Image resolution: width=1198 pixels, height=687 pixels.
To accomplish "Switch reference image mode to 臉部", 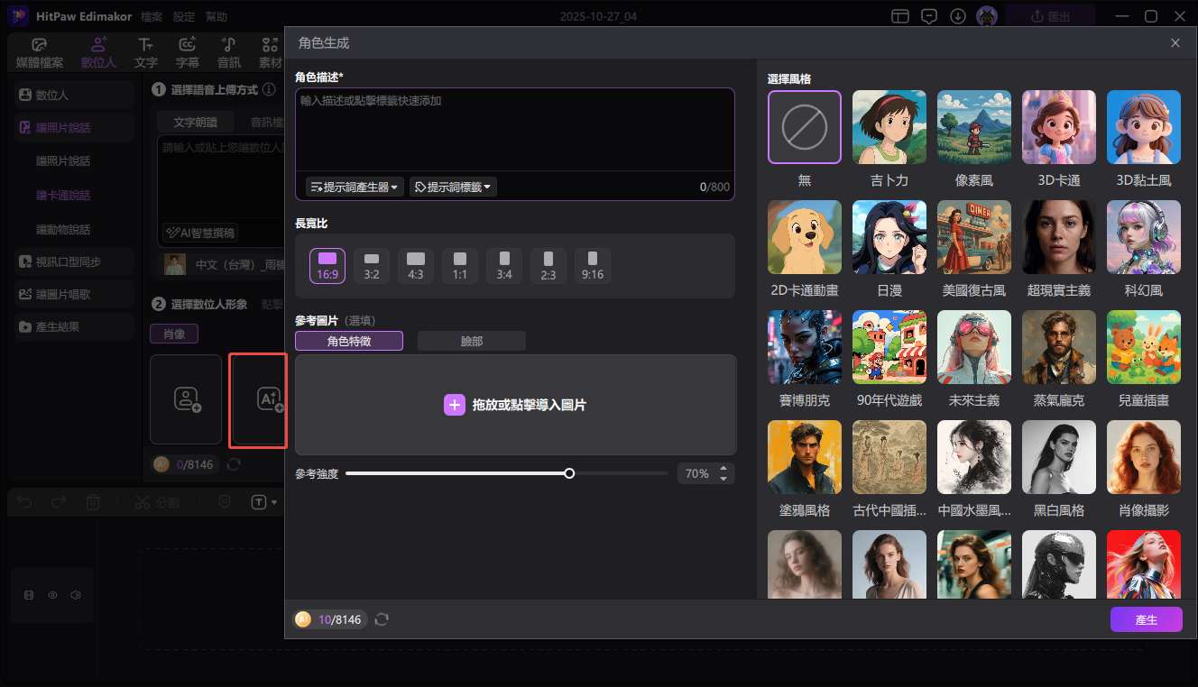I will point(470,340).
